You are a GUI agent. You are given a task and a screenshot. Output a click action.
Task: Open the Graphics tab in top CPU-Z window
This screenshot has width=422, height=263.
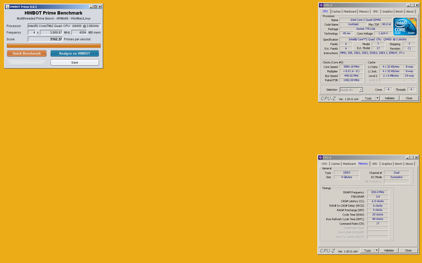387,12
